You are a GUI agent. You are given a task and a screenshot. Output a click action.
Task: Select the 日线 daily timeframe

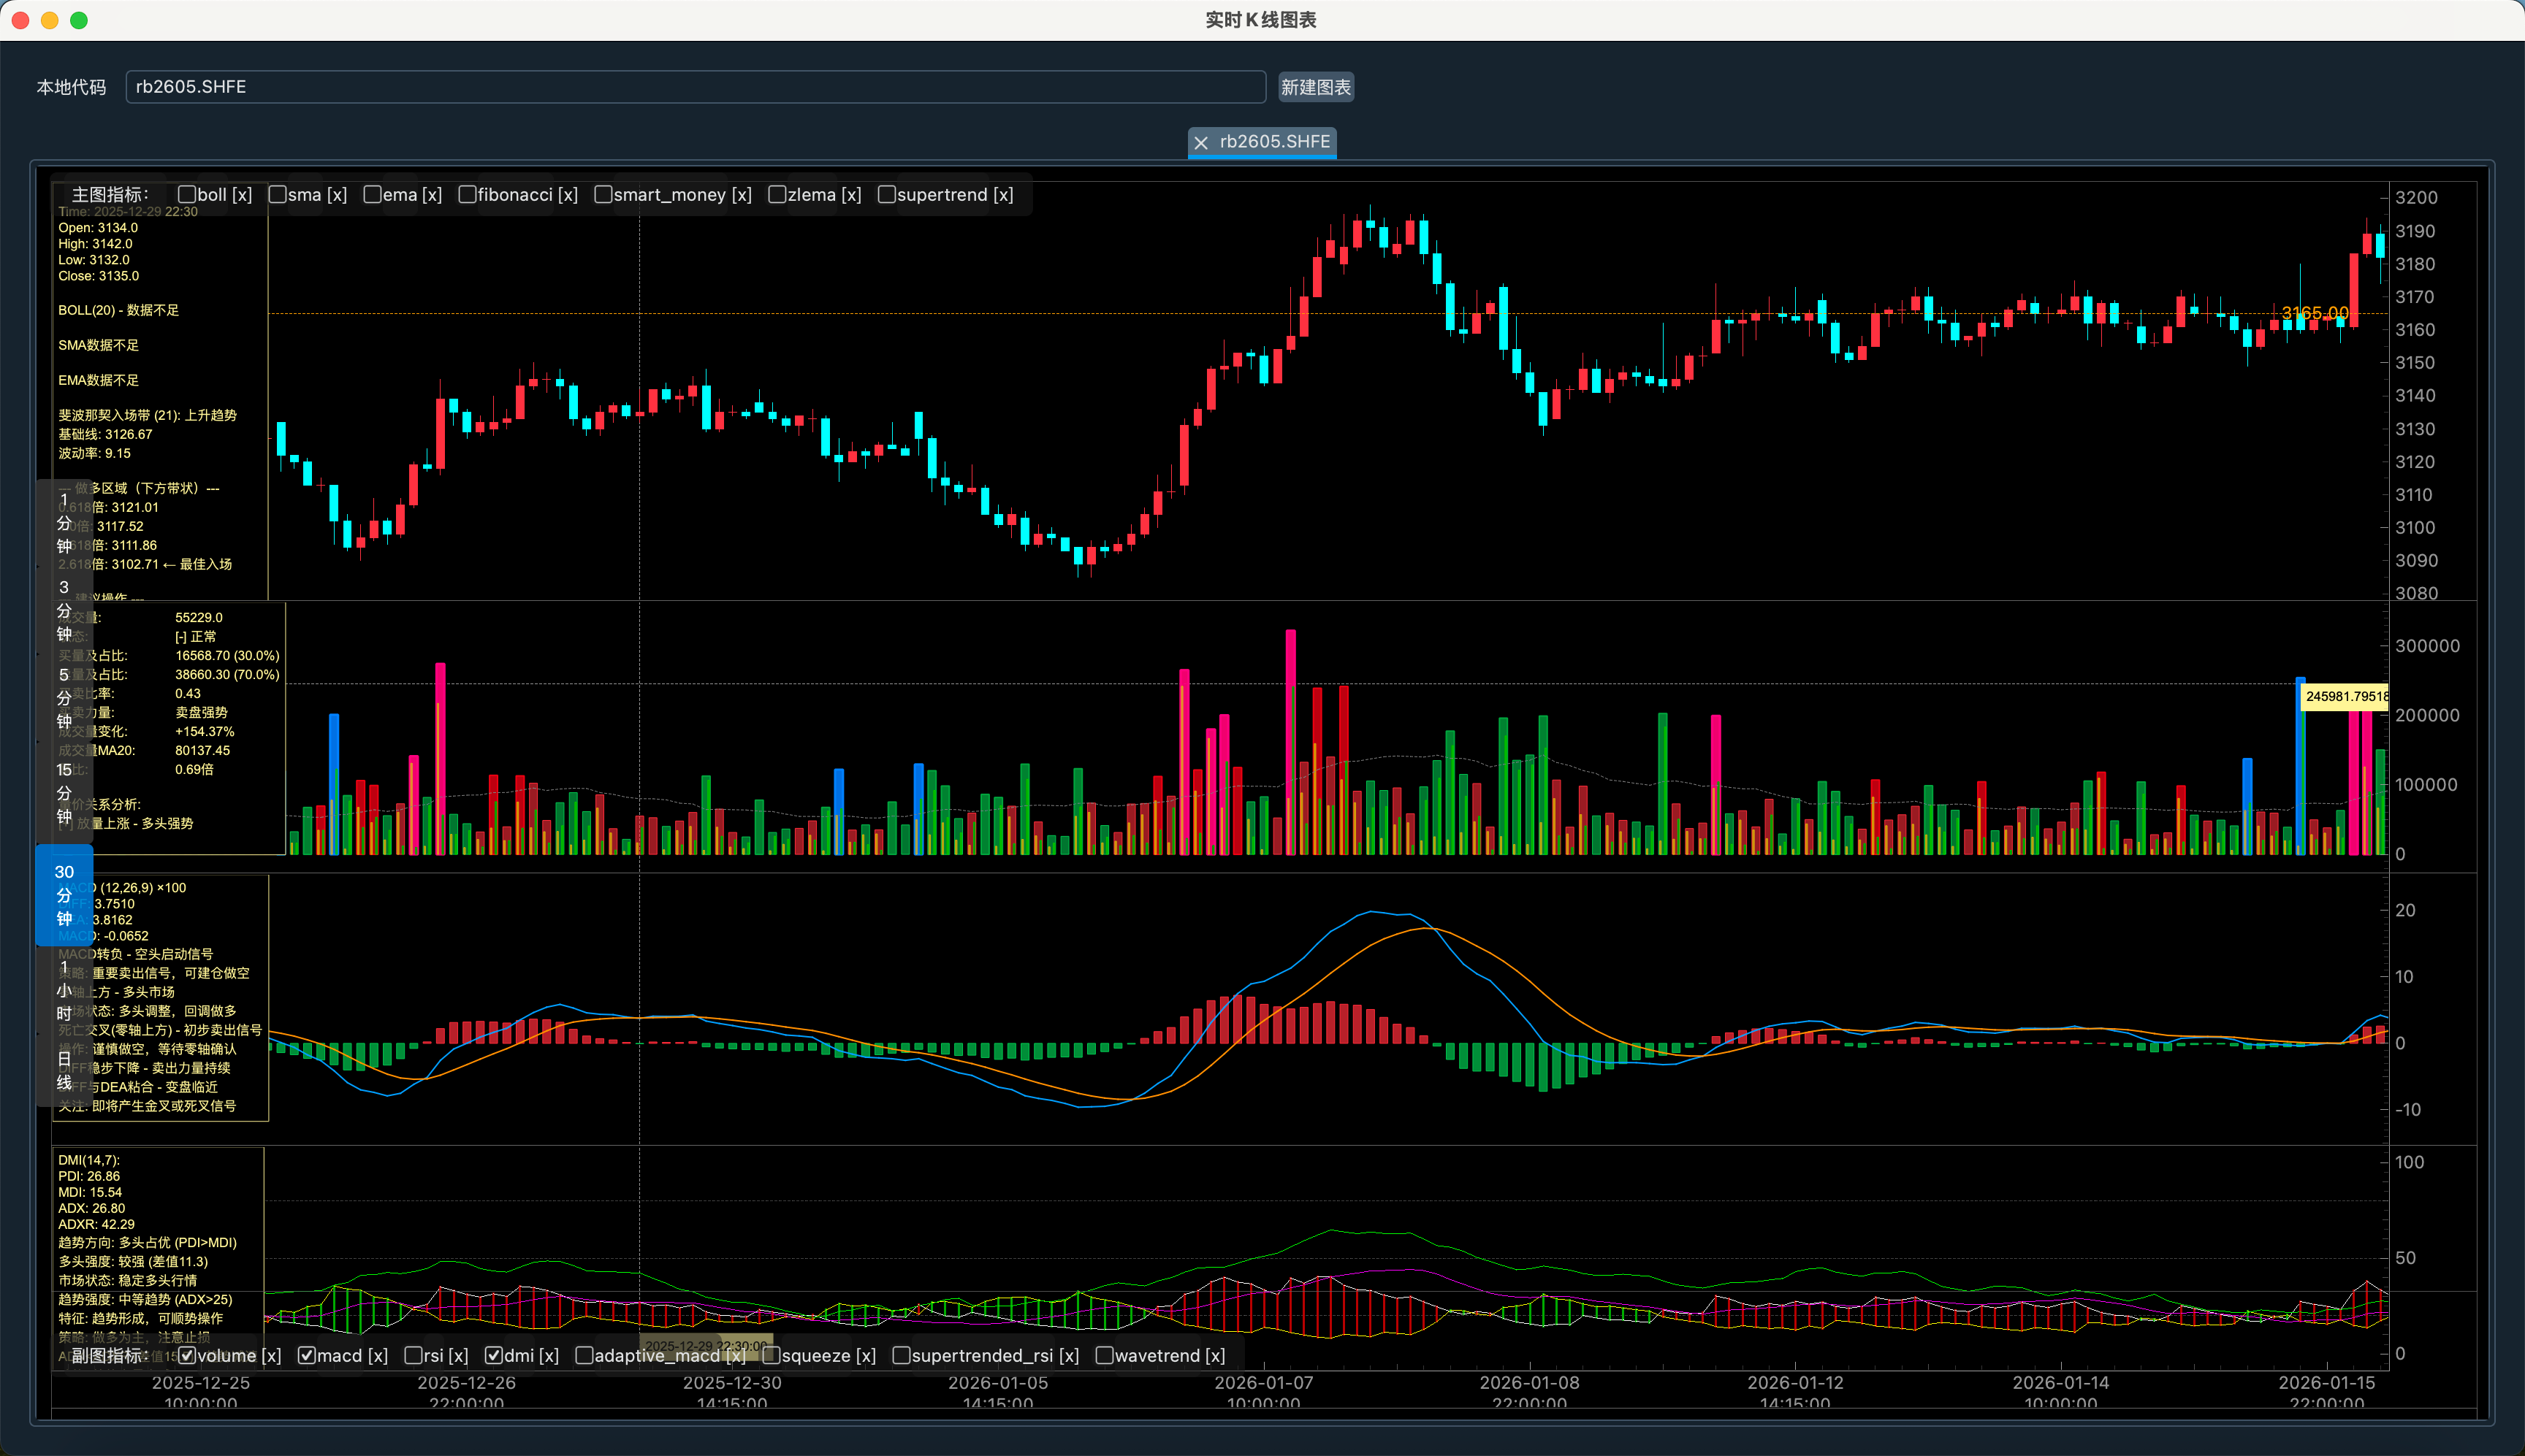[64, 1070]
